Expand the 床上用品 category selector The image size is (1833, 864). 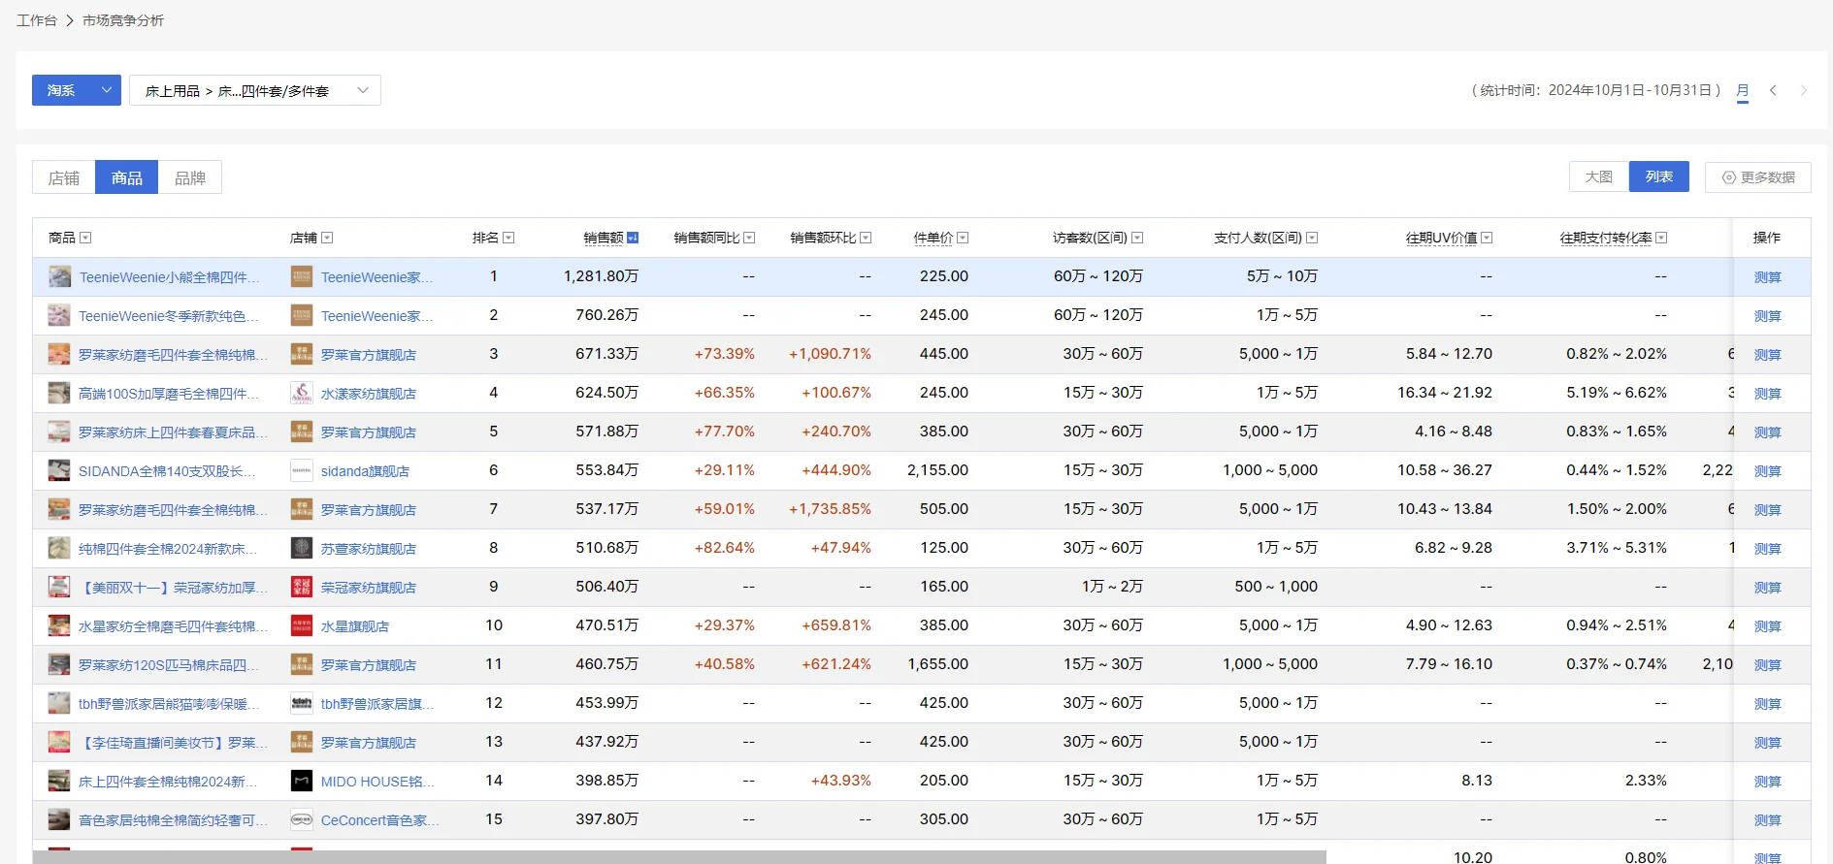255,90
